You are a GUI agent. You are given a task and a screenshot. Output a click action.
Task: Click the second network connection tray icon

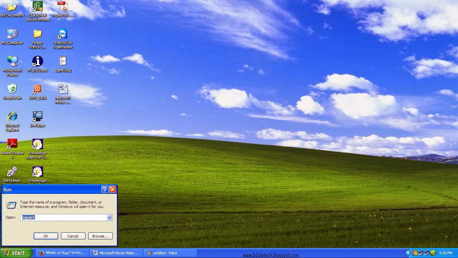tap(427, 253)
